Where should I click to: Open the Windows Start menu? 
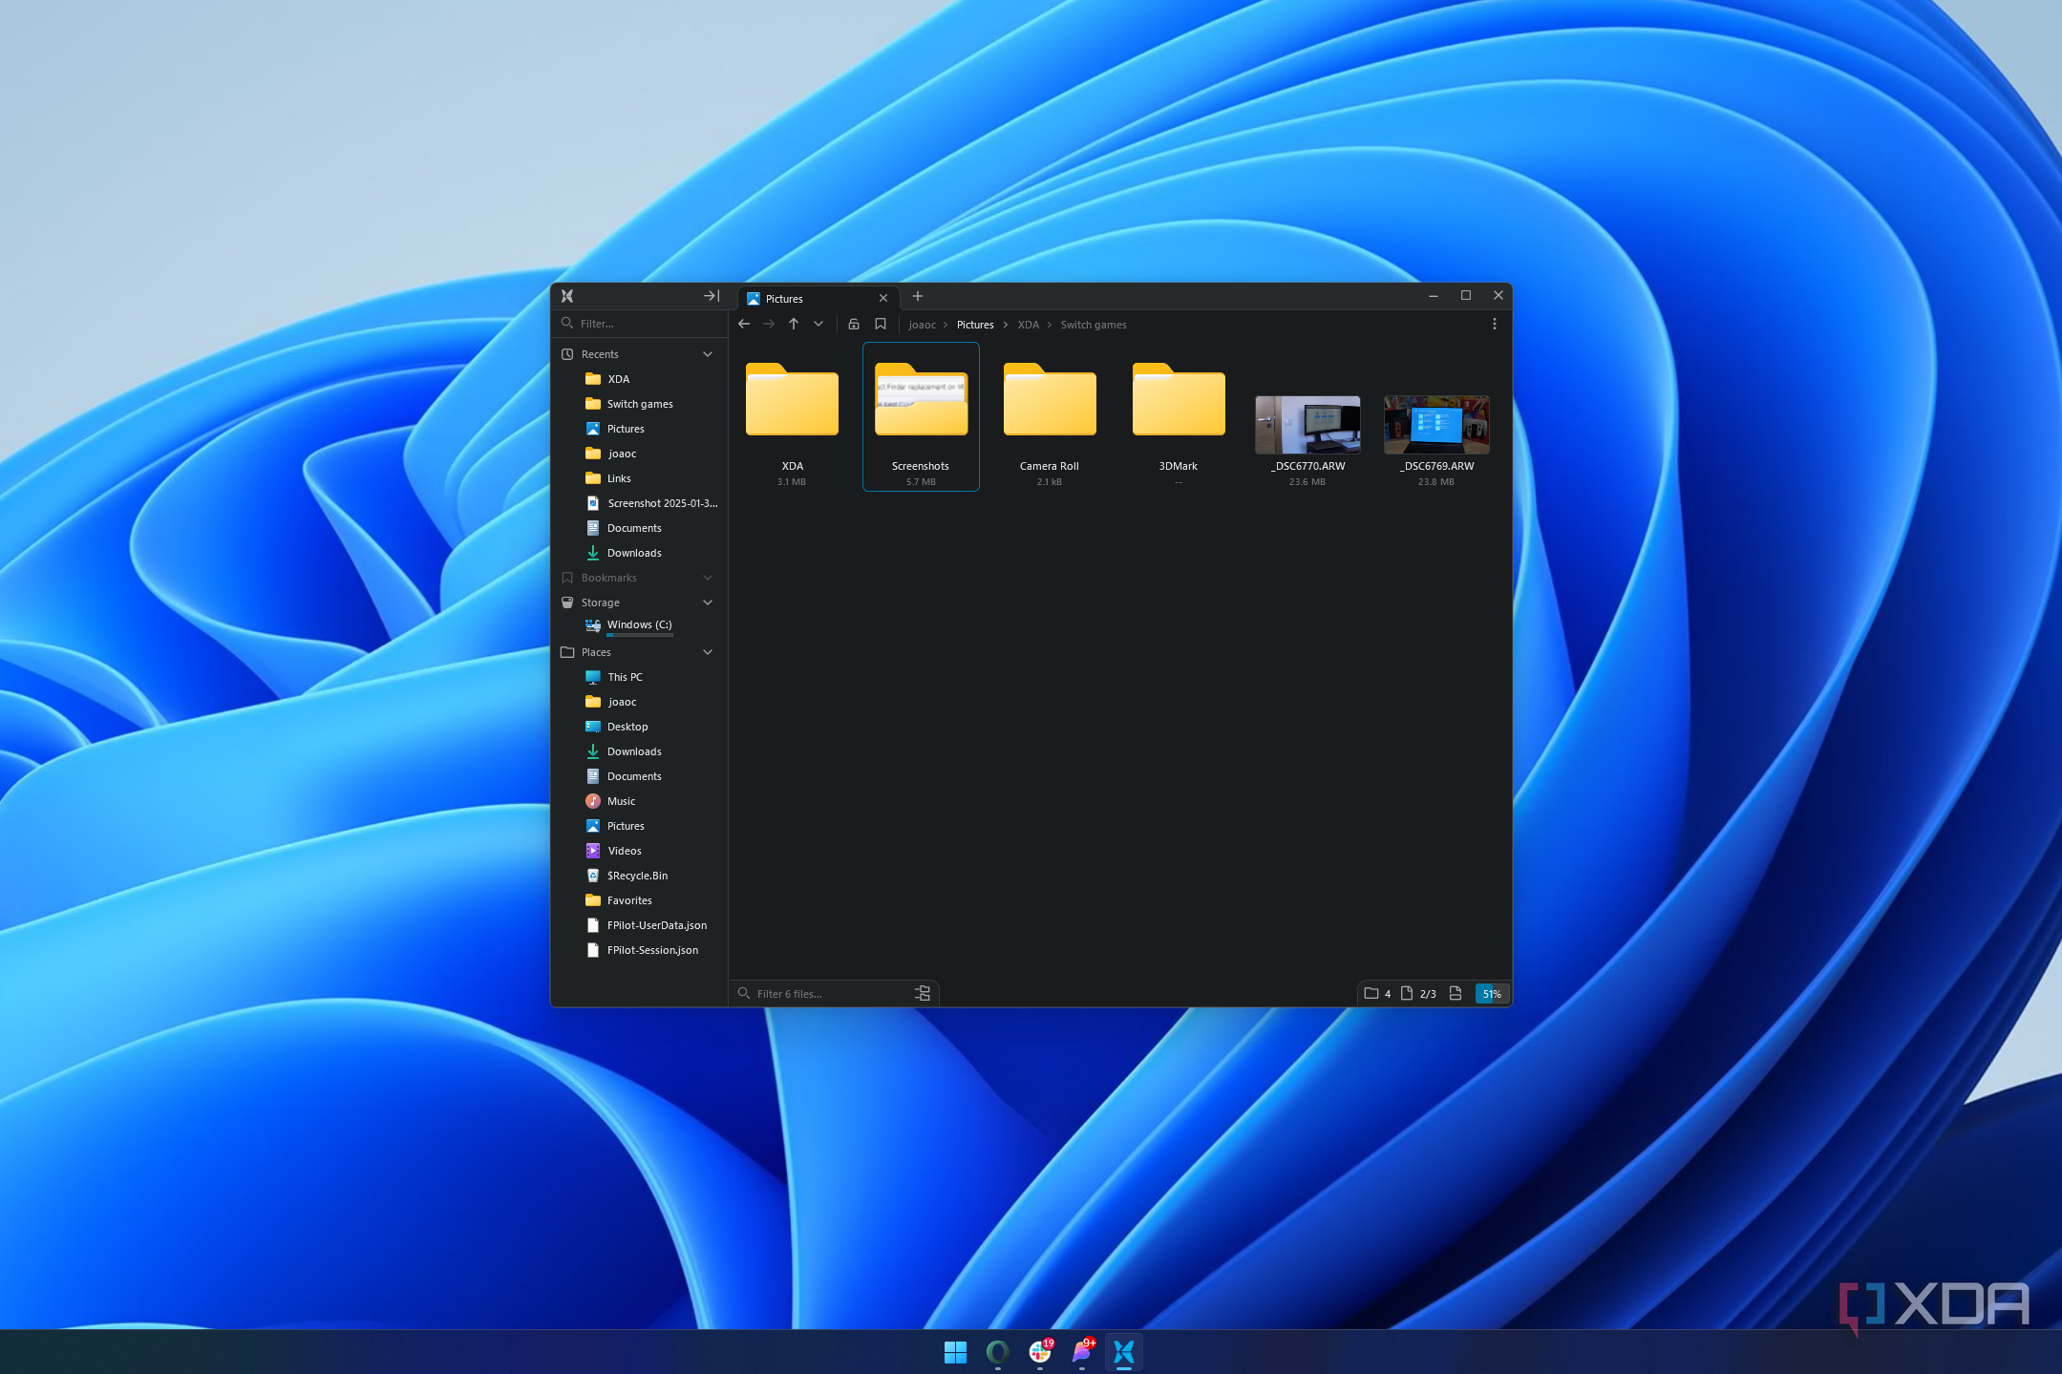pos(954,1351)
